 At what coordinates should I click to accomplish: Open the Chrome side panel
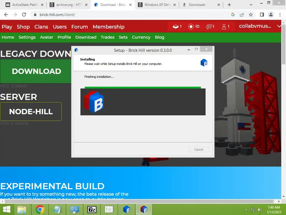262,15
